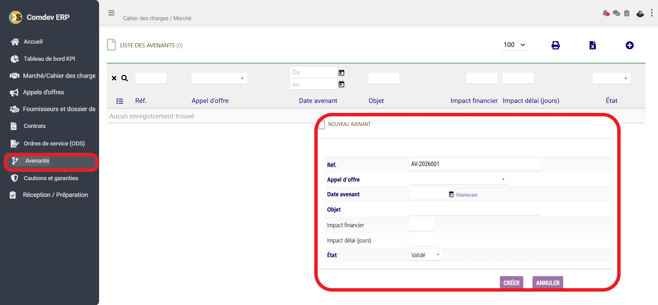This screenshot has height=305, width=658.
Task: Click the Fournisseurs users icon
Action: point(14,109)
